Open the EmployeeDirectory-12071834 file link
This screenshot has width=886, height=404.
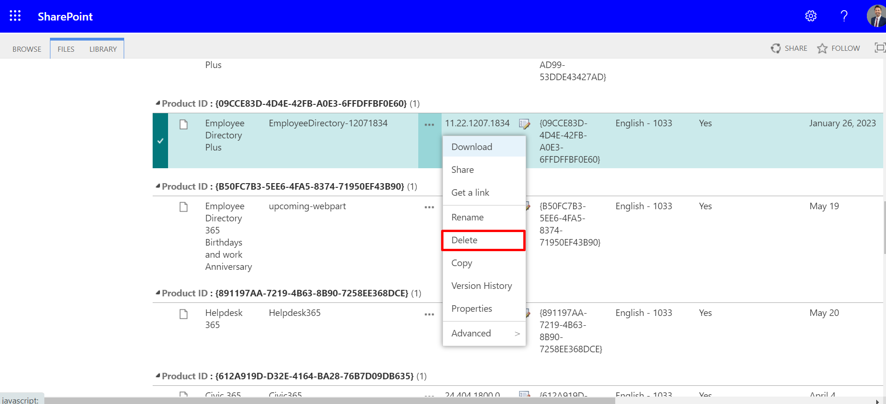328,123
